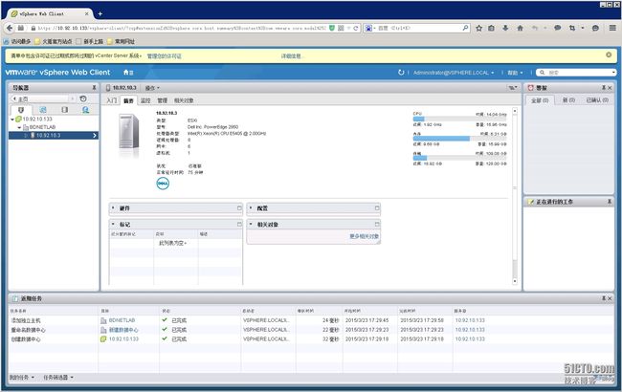Click the Firefox crop screenshot icon
622x392 pixels.
point(572,28)
